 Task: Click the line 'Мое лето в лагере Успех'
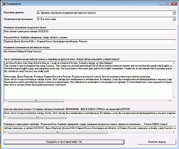[x=35, y=85]
